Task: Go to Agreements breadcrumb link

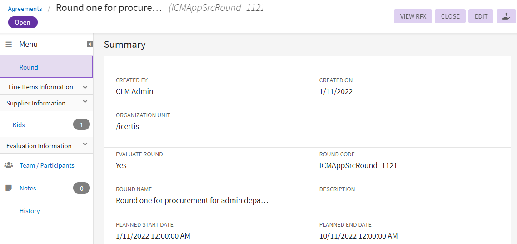Action: (25, 9)
